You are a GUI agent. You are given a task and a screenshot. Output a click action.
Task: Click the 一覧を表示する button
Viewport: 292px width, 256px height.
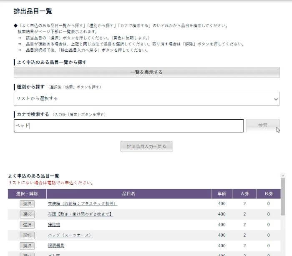pos(146,72)
